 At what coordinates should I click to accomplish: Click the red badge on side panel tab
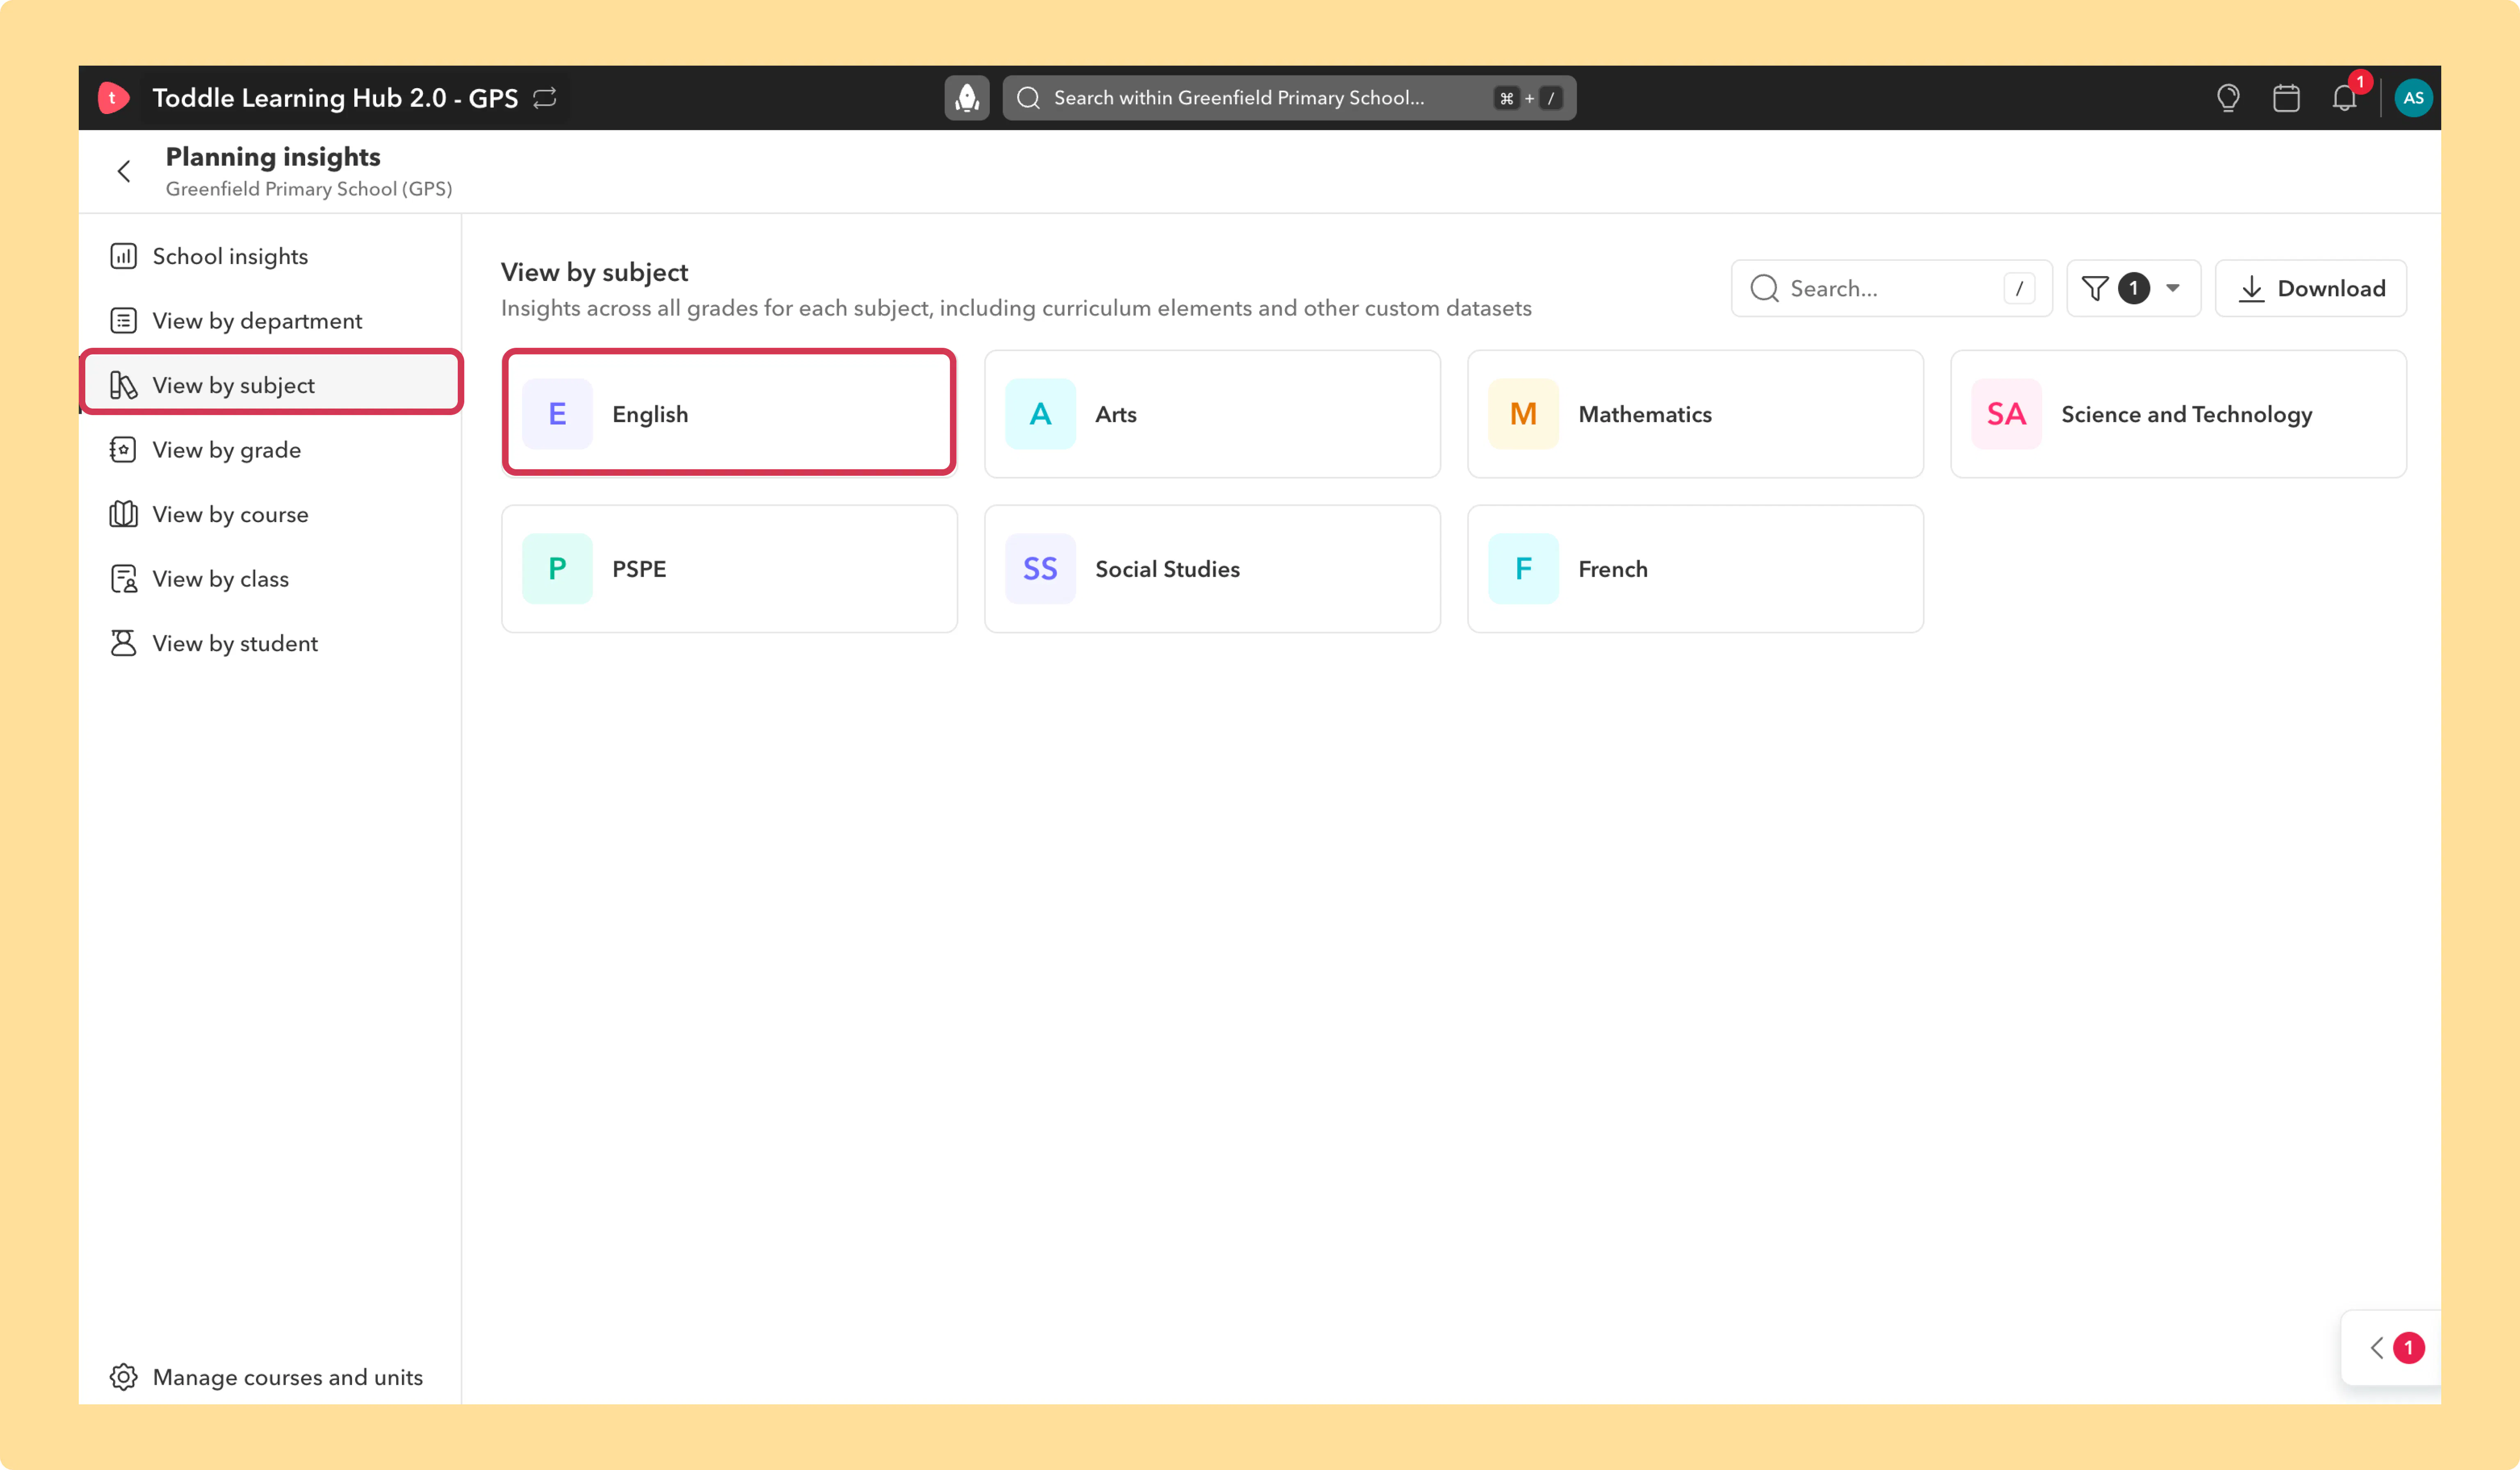point(2408,1348)
